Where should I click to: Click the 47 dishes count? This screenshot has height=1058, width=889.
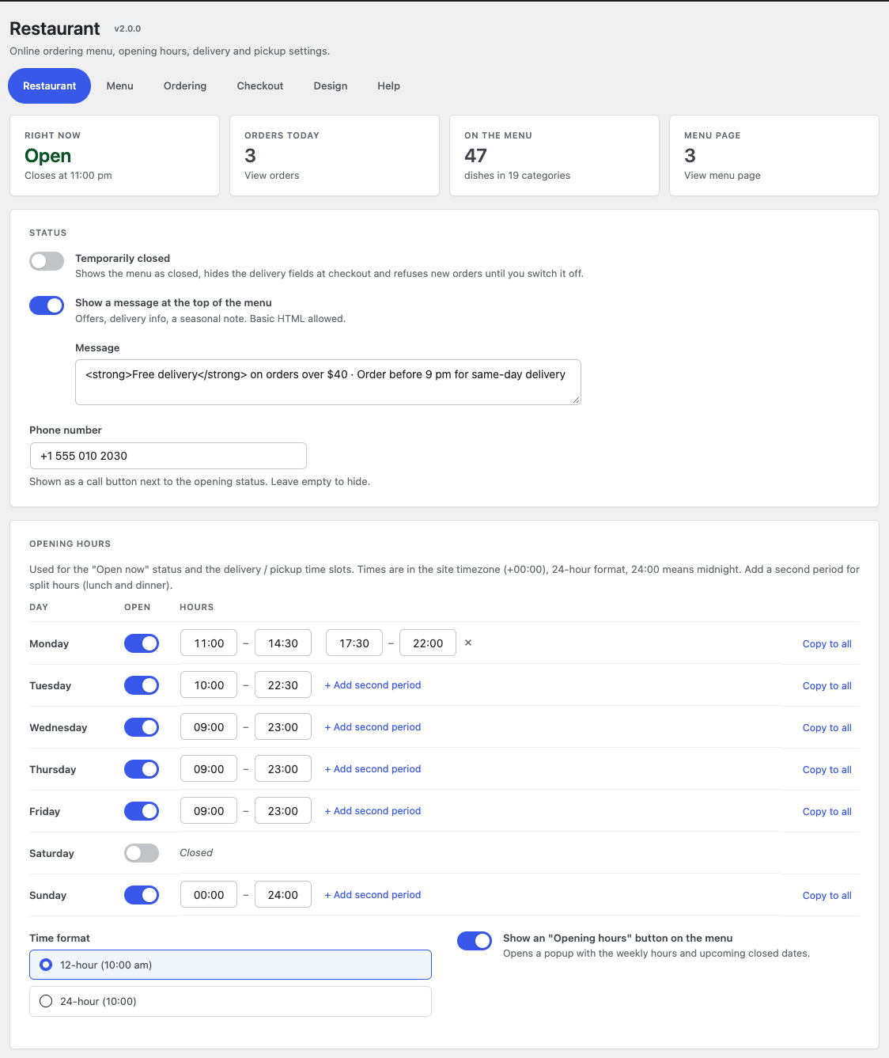[x=475, y=156]
